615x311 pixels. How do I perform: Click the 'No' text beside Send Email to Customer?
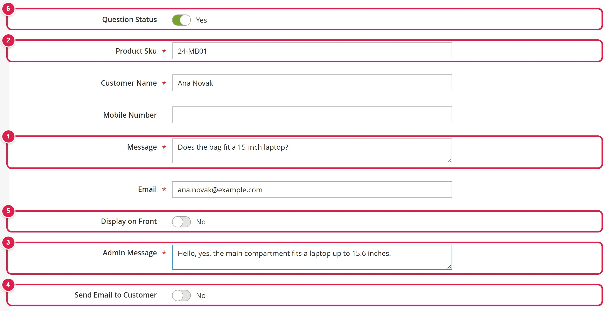click(x=201, y=296)
